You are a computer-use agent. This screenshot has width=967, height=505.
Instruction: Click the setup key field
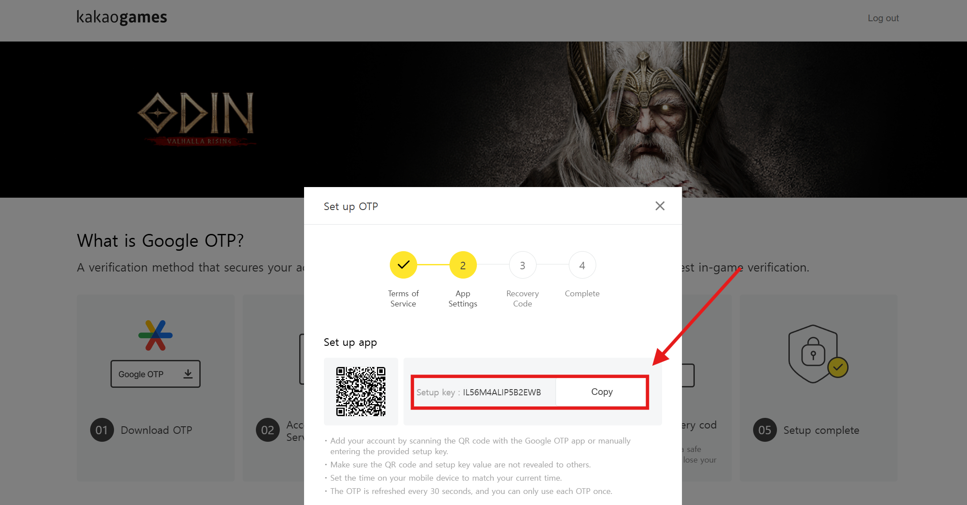(x=484, y=392)
